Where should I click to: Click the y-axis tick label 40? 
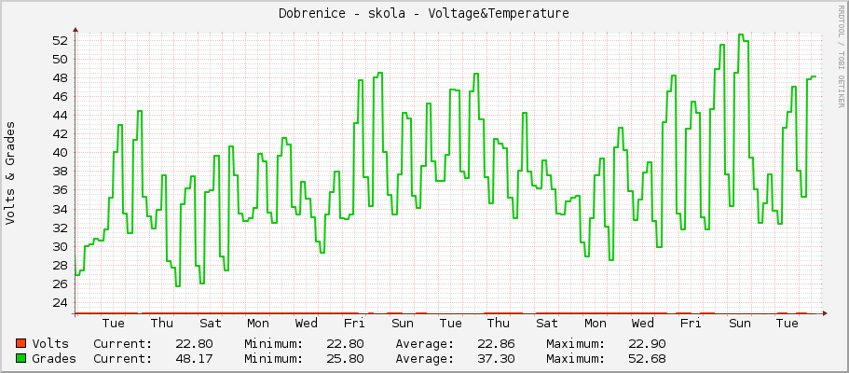[x=60, y=153]
